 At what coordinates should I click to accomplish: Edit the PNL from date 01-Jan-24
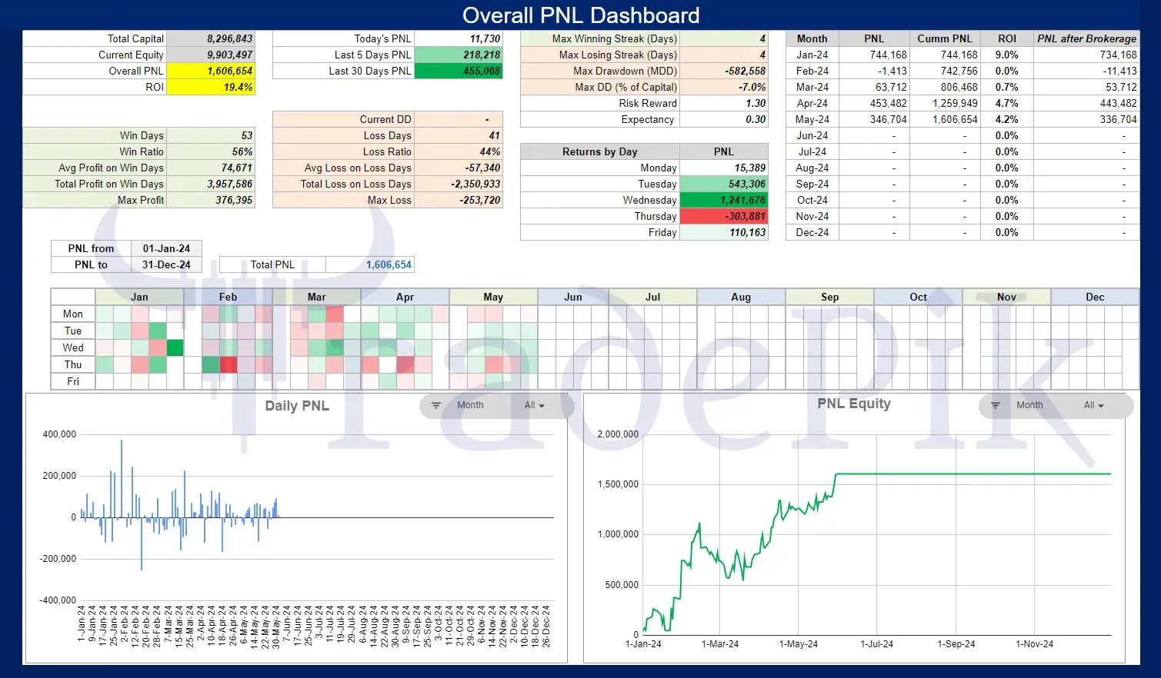click(166, 248)
